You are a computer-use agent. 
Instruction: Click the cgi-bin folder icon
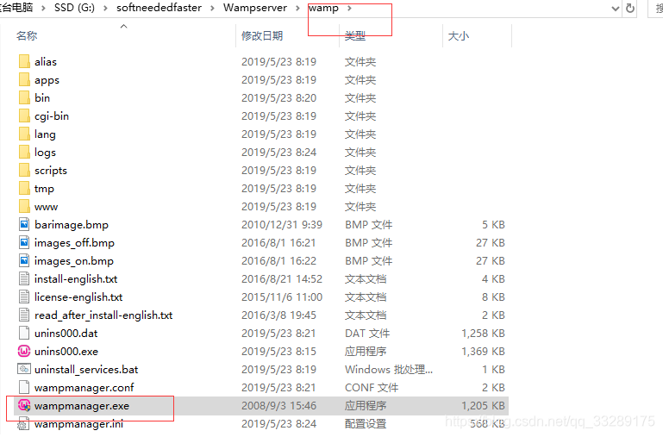point(24,115)
